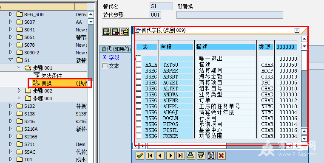
Task: Cancel dialog with the red X icon
Action: click(x=221, y=155)
